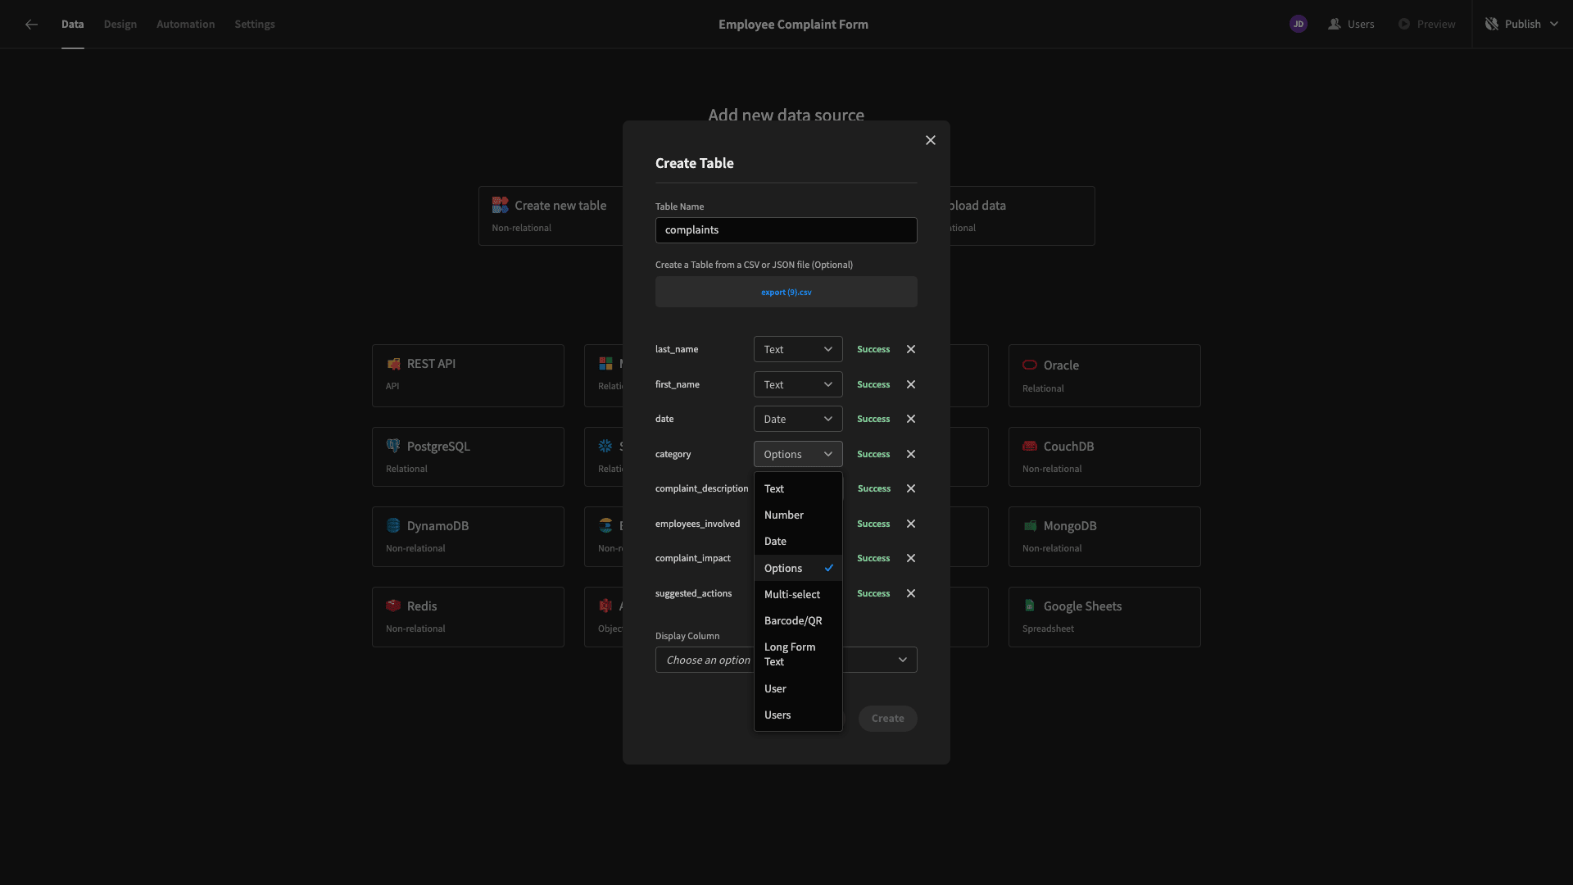
Task: Remove the complaint_impact column
Action: 911,558
